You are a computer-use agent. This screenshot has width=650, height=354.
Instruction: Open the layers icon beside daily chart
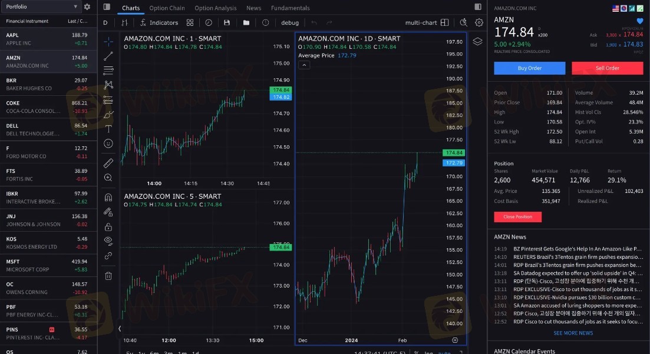point(477,41)
